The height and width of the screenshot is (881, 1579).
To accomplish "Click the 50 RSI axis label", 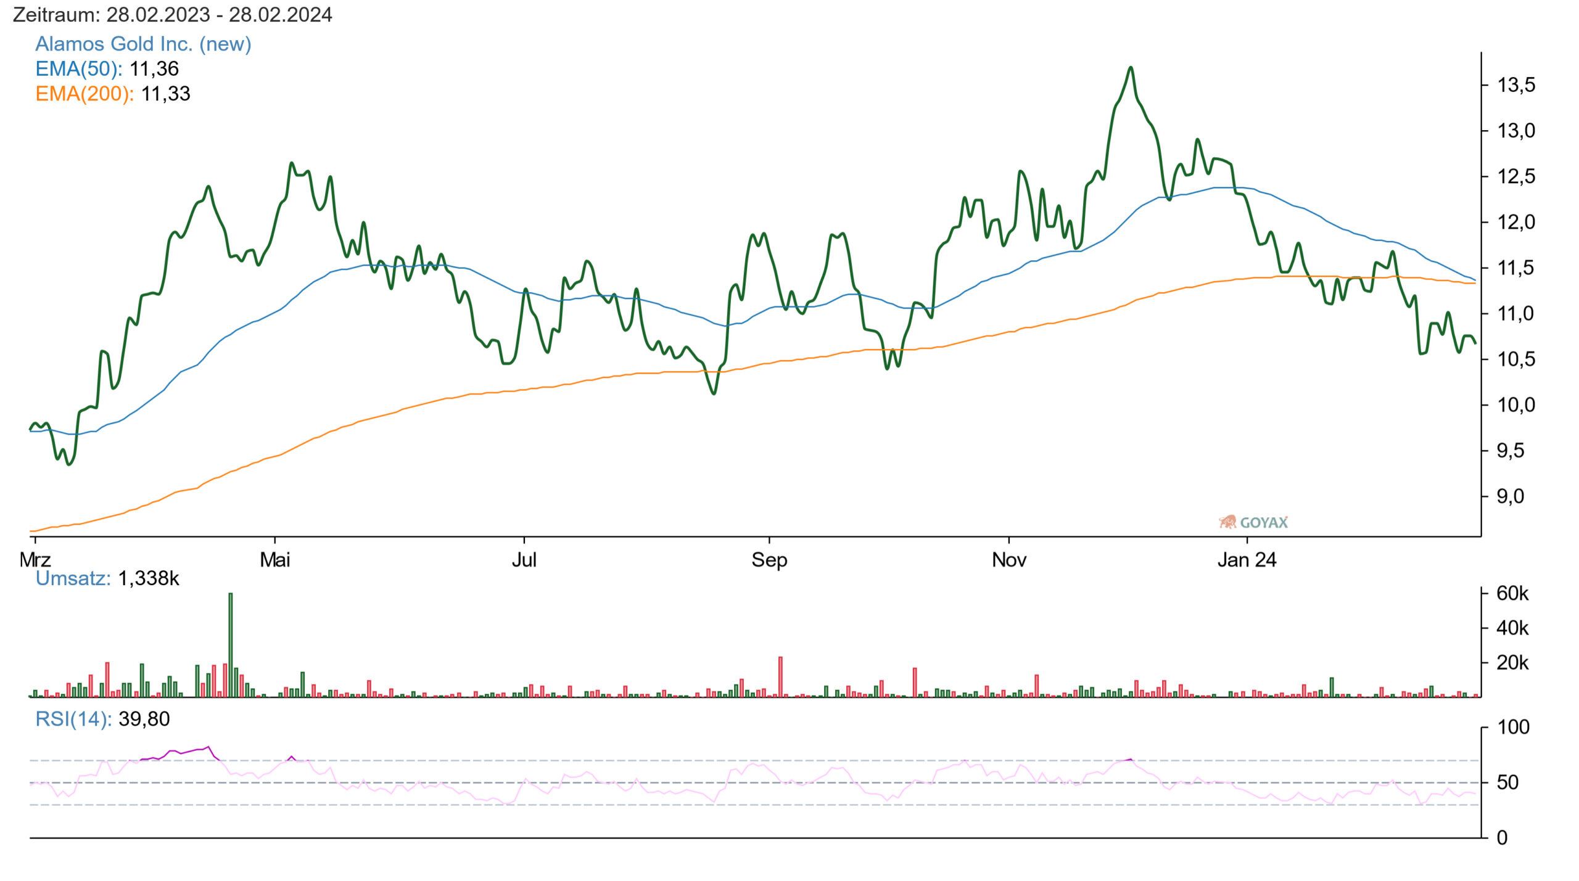I will pyautogui.click(x=1507, y=782).
